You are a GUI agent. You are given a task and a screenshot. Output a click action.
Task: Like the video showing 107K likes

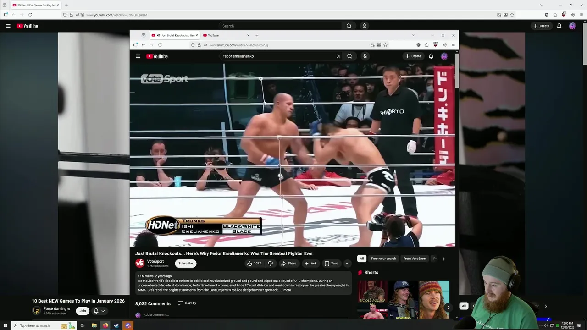(254, 264)
